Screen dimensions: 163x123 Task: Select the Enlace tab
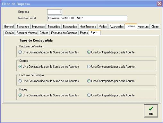point(131,26)
